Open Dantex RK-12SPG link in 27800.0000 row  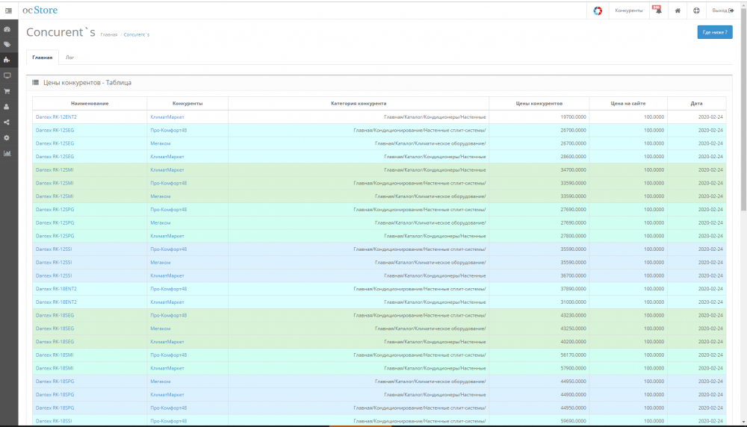click(x=55, y=236)
